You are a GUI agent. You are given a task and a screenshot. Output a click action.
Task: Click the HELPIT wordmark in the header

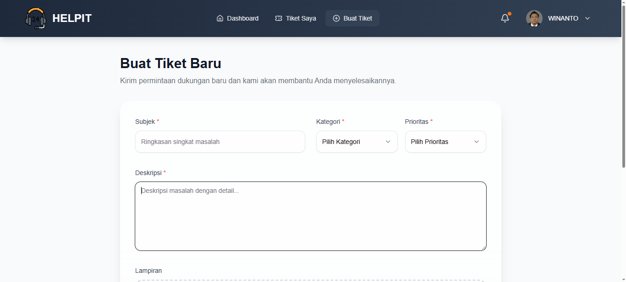[71, 18]
